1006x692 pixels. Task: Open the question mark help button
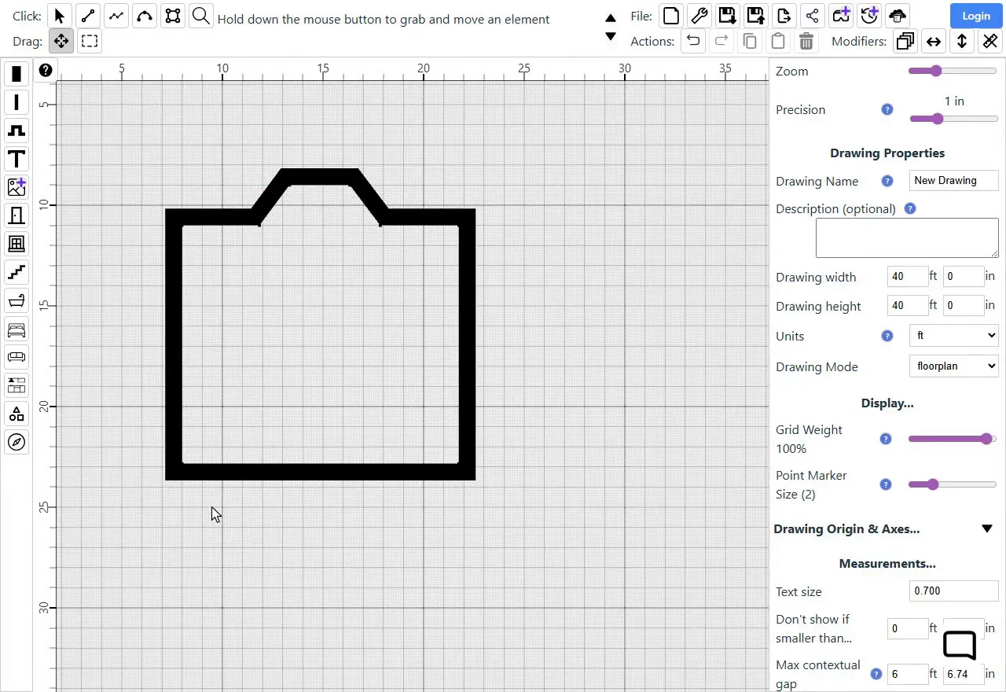point(46,70)
